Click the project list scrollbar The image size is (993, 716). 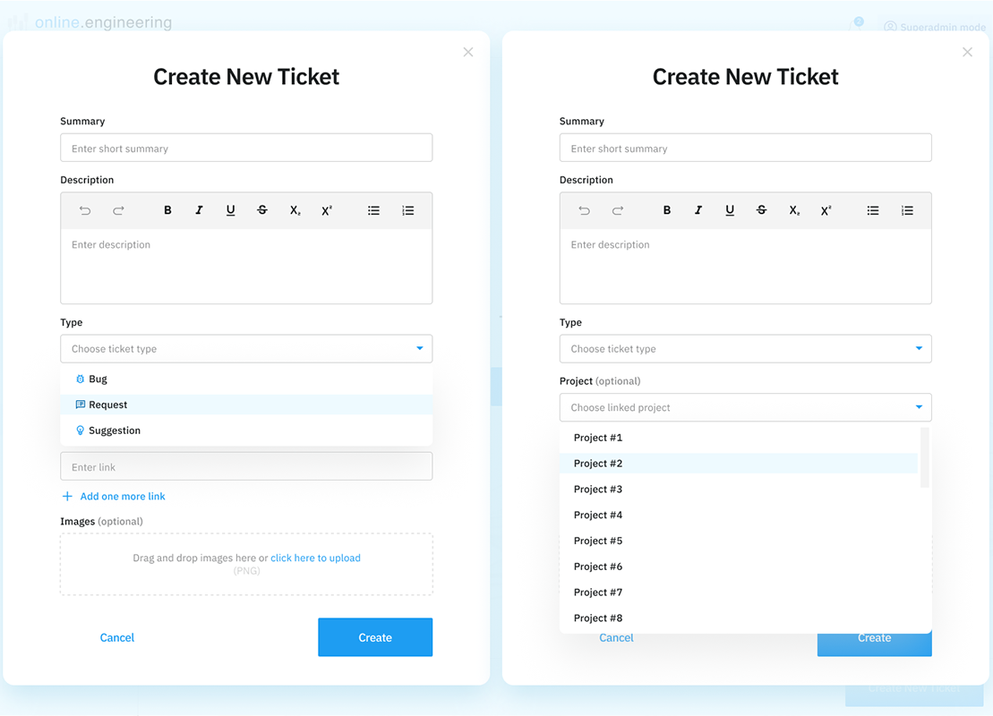tap(924, 457)
